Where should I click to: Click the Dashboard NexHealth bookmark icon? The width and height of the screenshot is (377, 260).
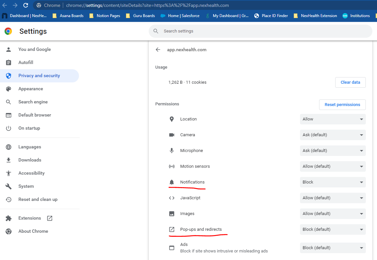(5, 16)
